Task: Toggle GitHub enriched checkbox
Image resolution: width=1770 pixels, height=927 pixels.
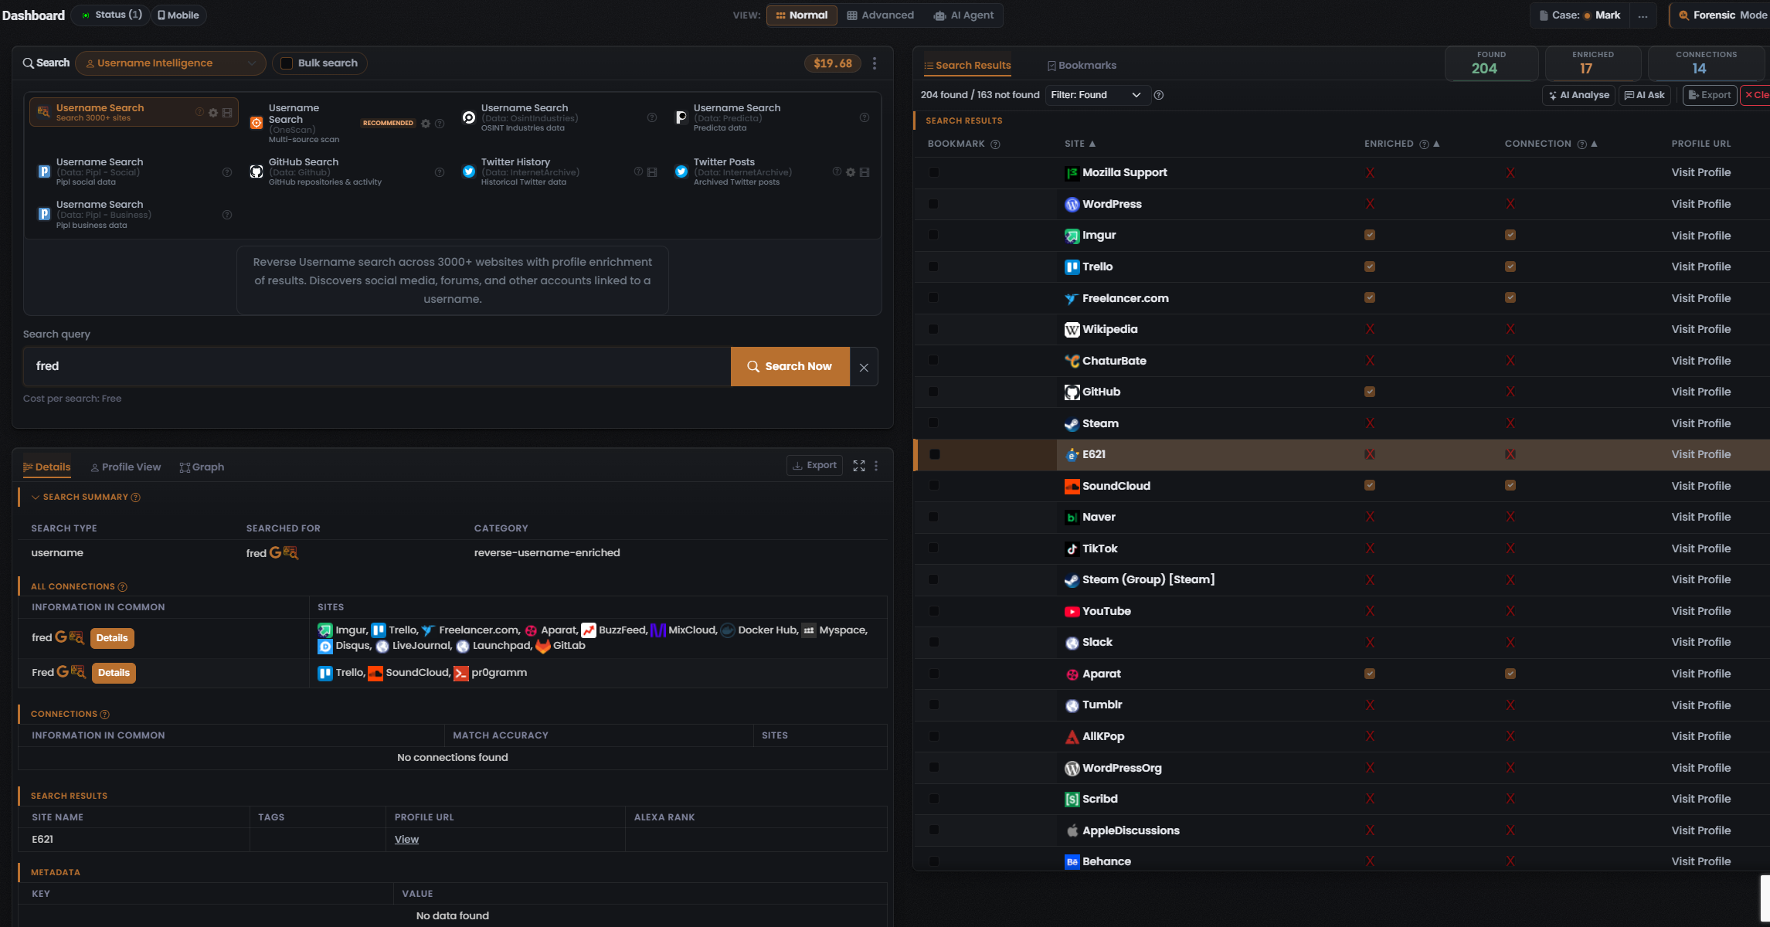Action: pyautogui.click(x=1370, y=392)
